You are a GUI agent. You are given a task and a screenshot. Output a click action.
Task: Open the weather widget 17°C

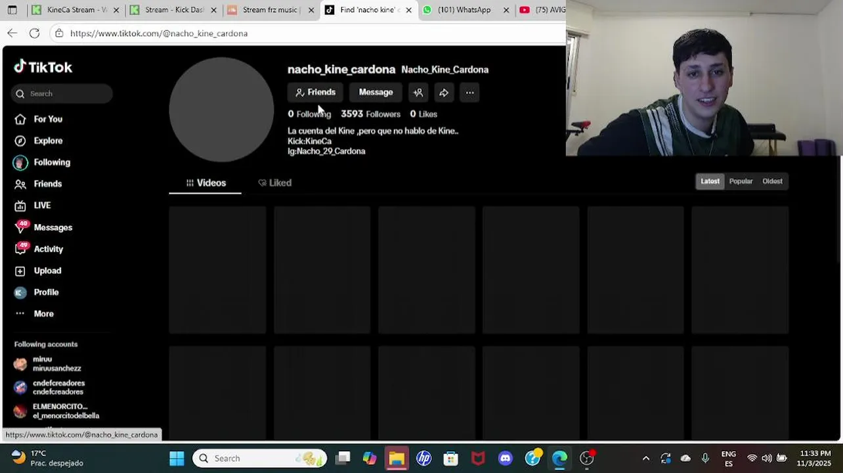[47, 459]
